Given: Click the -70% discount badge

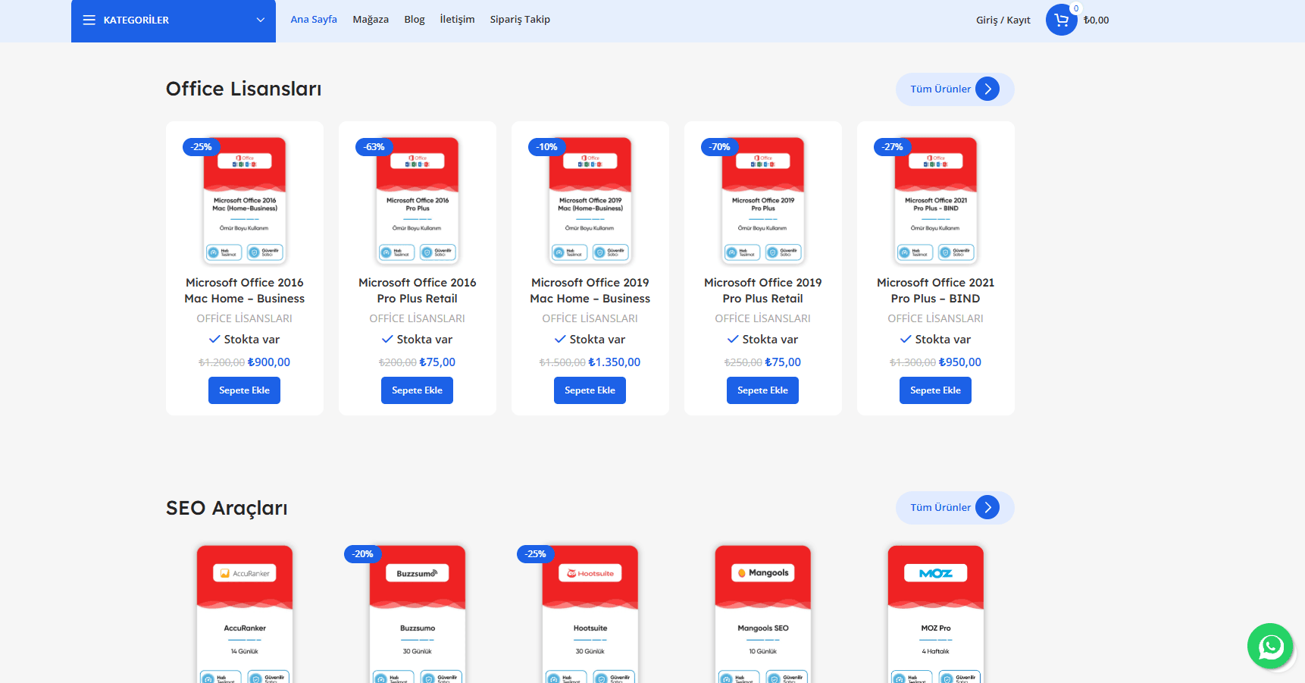Looking at the screenshot, I should pos(719,147).
